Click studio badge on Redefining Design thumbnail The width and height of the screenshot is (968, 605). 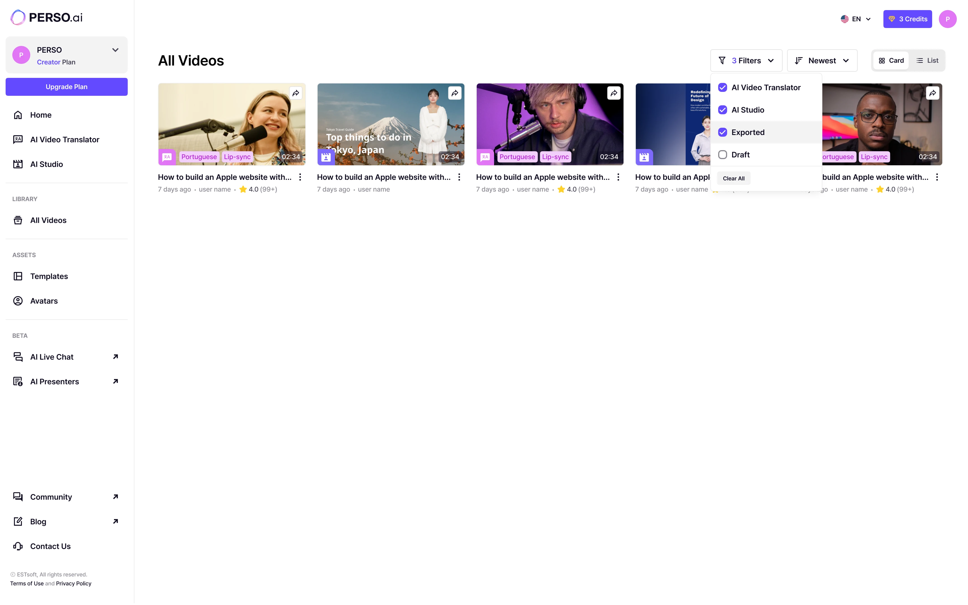(x=644, y=157)
